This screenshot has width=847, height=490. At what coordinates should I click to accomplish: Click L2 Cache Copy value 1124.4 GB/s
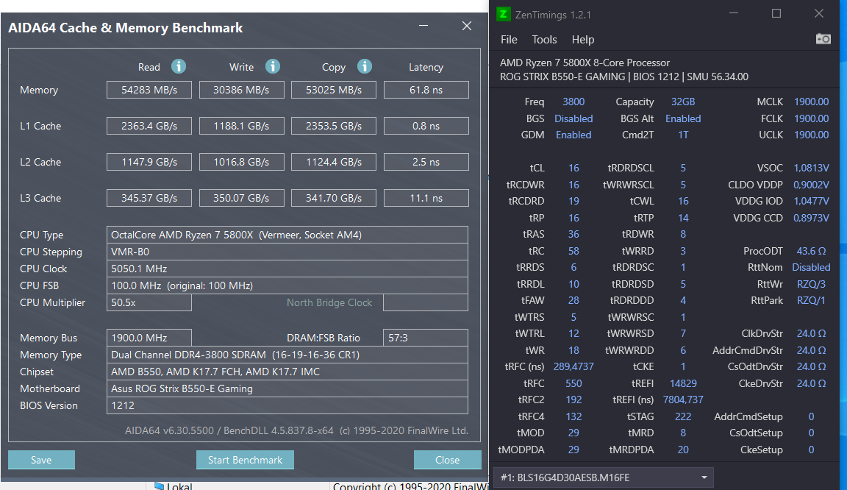(x=334, y=162)
